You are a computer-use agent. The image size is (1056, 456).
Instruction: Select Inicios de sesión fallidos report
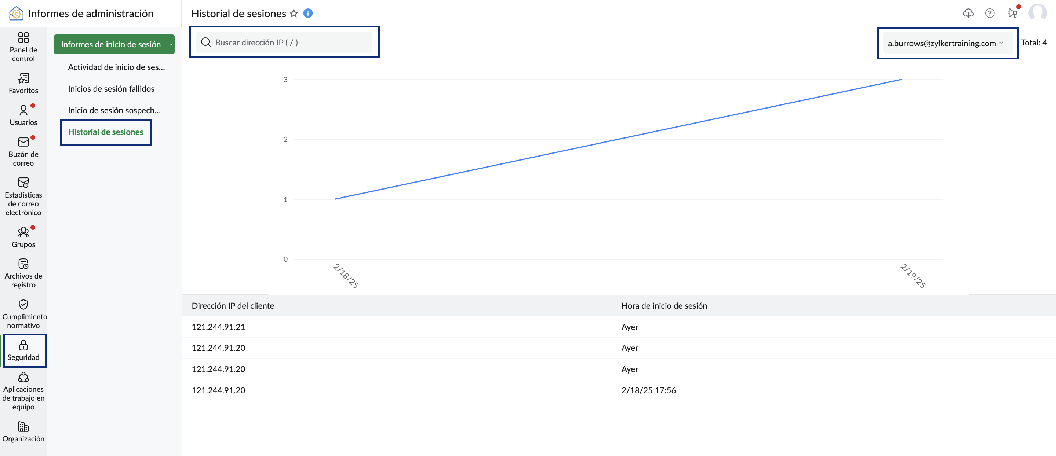point(111,88)
